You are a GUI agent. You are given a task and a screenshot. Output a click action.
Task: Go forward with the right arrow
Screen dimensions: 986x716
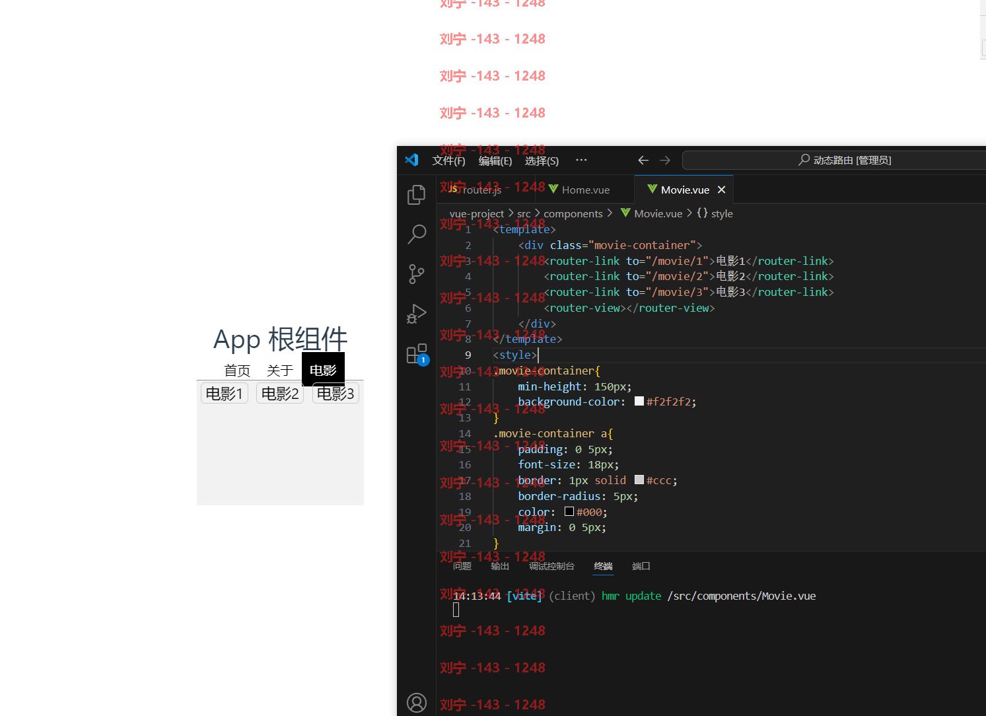pos(665,160)
